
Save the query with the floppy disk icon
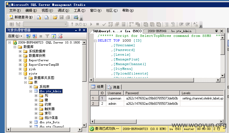pyautogui.click(x=61, y=17)
